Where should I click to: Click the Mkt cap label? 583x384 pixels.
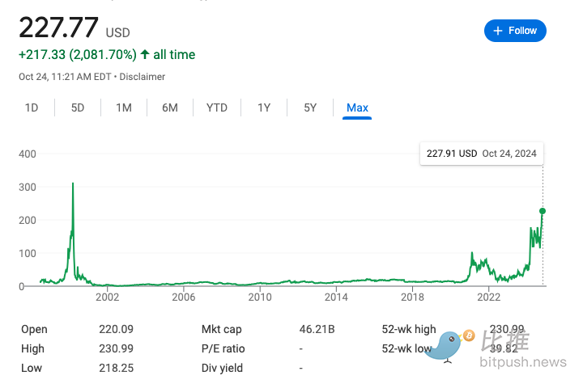click(x=221, y=329)
